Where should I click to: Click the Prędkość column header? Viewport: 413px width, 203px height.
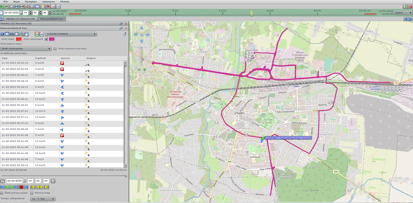40,58
